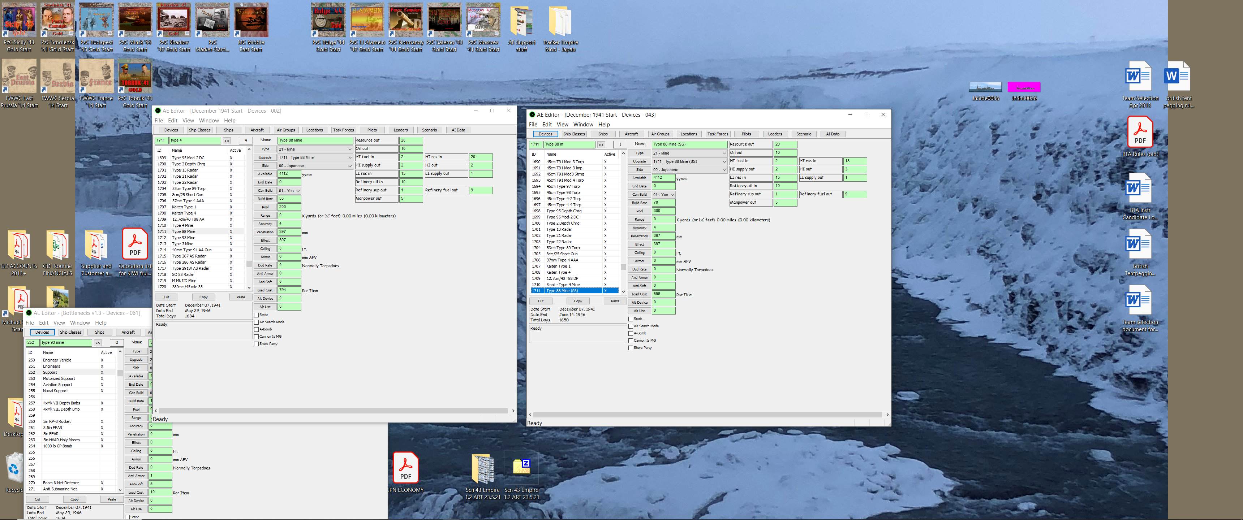Open Quotation list for KIWI fruit PDF

click(135, 252)
